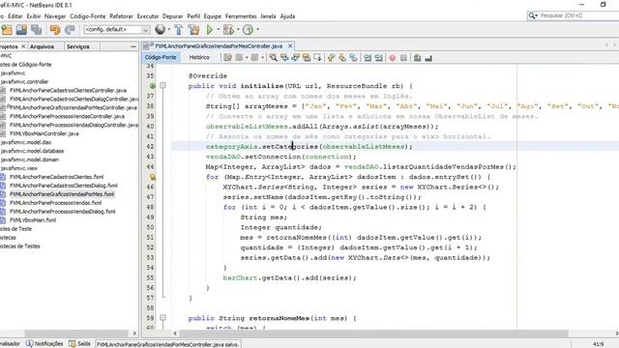The width and height of the screenshot is (619, 348).
Task: Profile the project using clock icon
Action: click(x=248, y=30)
